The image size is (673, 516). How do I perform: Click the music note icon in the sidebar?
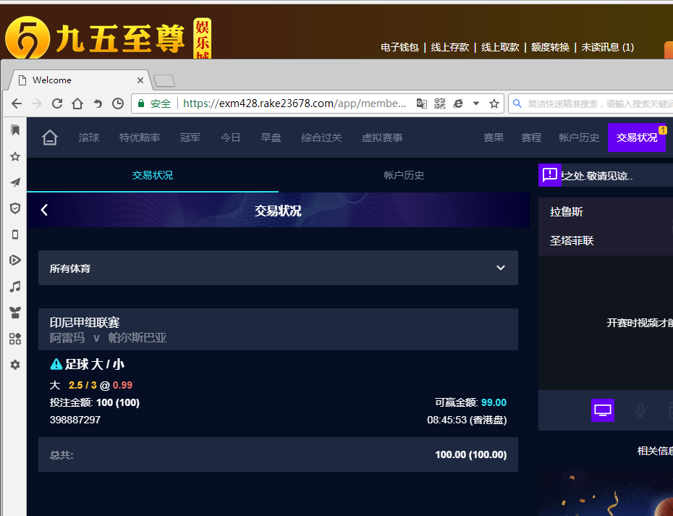click(14, 287)
